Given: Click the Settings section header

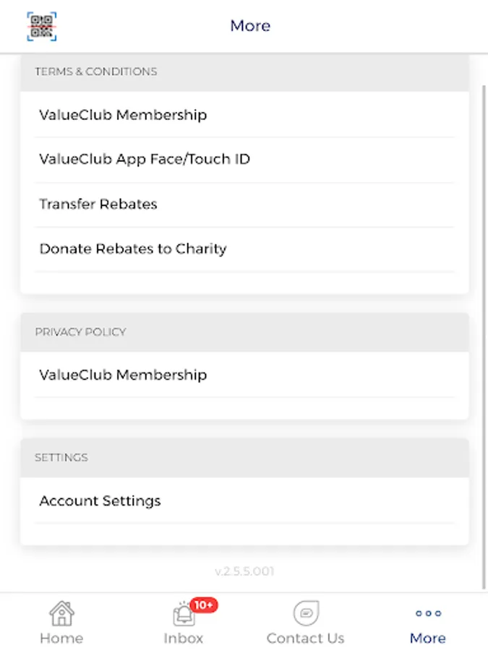Looking at the screenshot, I should pyautogui.click(x=61, y=458).
